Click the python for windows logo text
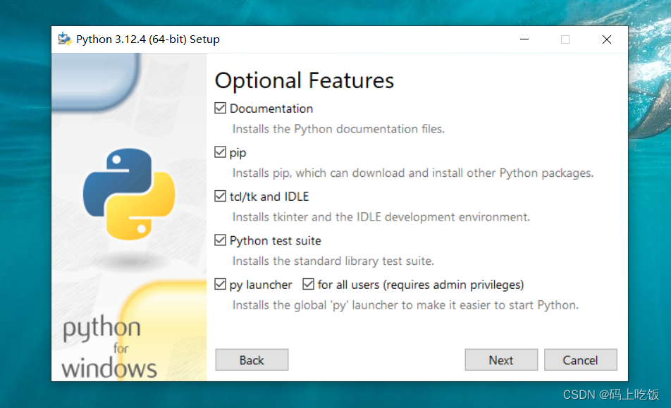This screenshot has height=408, width=671. (109, 347)
